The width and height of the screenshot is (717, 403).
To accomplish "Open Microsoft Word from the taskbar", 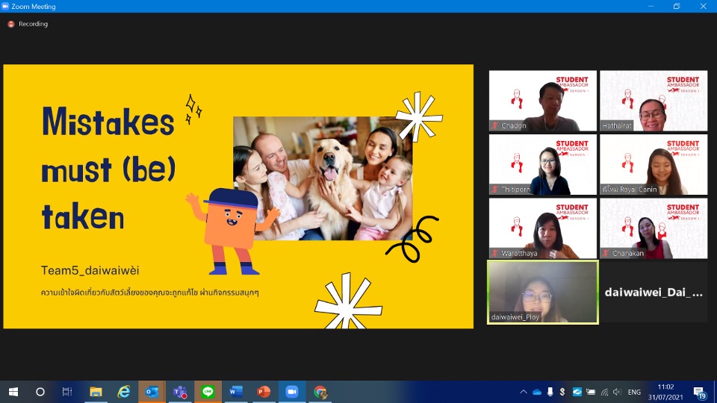I will click(x=235, y=392).
